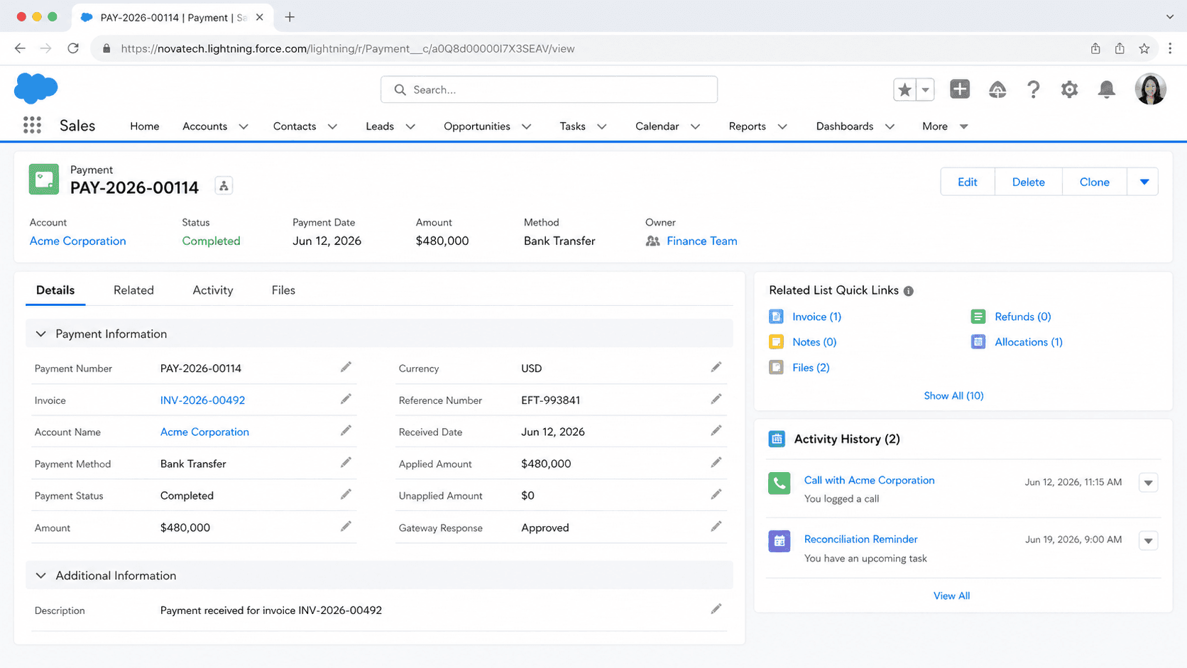The width and height of the screenshot is (1187, 668).
Task: Open the Setup gear icon
Action: coord(1069,89)
